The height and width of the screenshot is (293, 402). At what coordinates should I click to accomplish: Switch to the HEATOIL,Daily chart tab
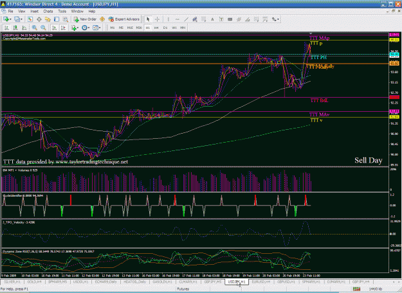(x=134, y=281)
